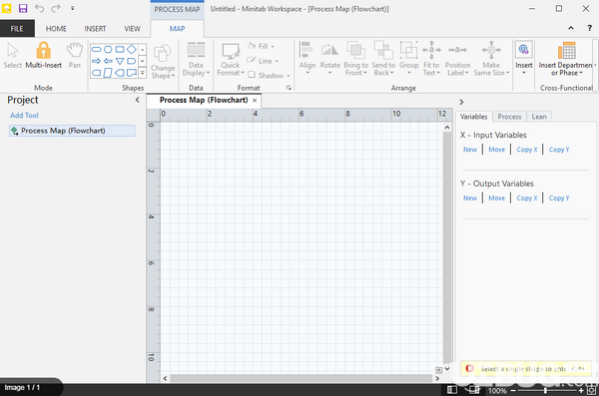Click Copy X under X - Input Variables
Screen dimensions: 599x396
click(x=527, y=150)
